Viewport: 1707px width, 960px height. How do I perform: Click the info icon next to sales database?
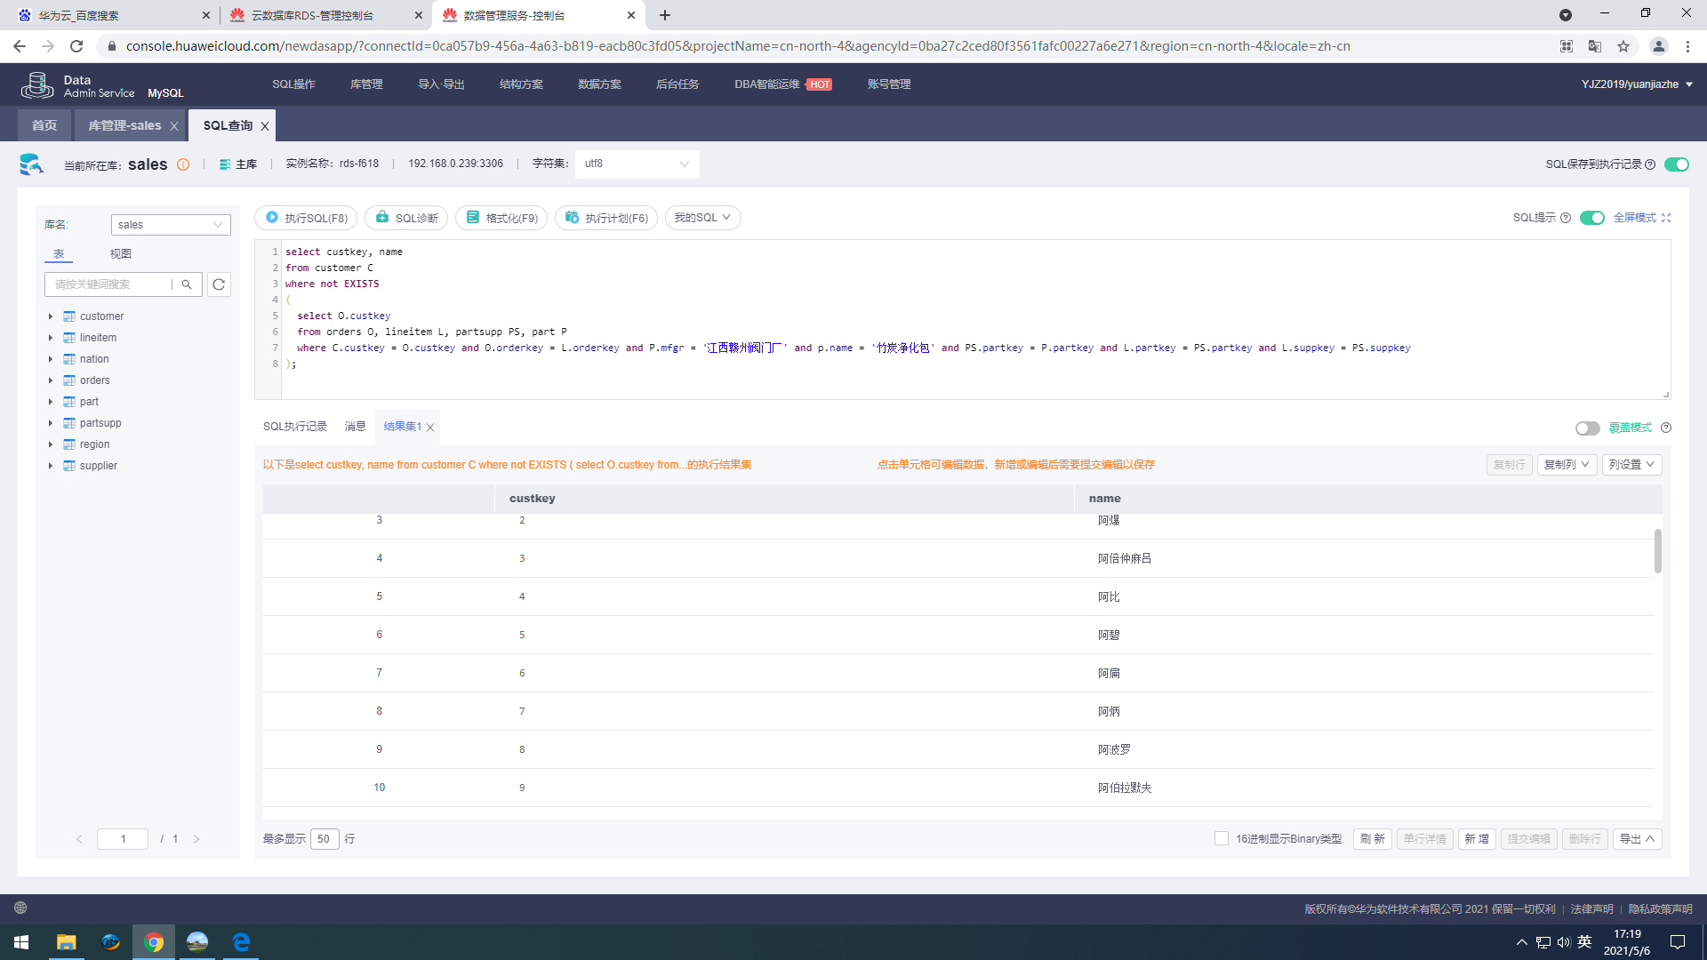183,164
